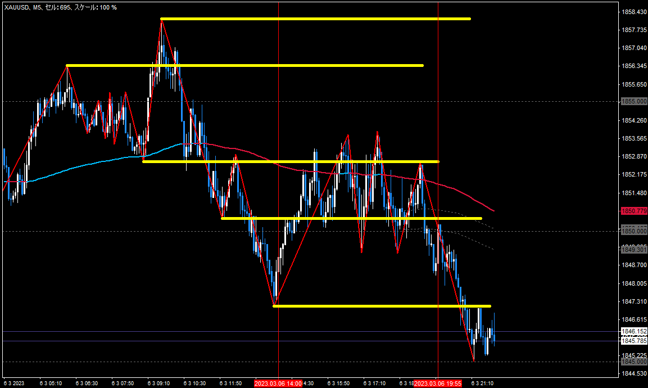Click the 1844.530 price scale label
Viewport: 648px width, 388px height.
pyautogui.click(x=634, y=374)
